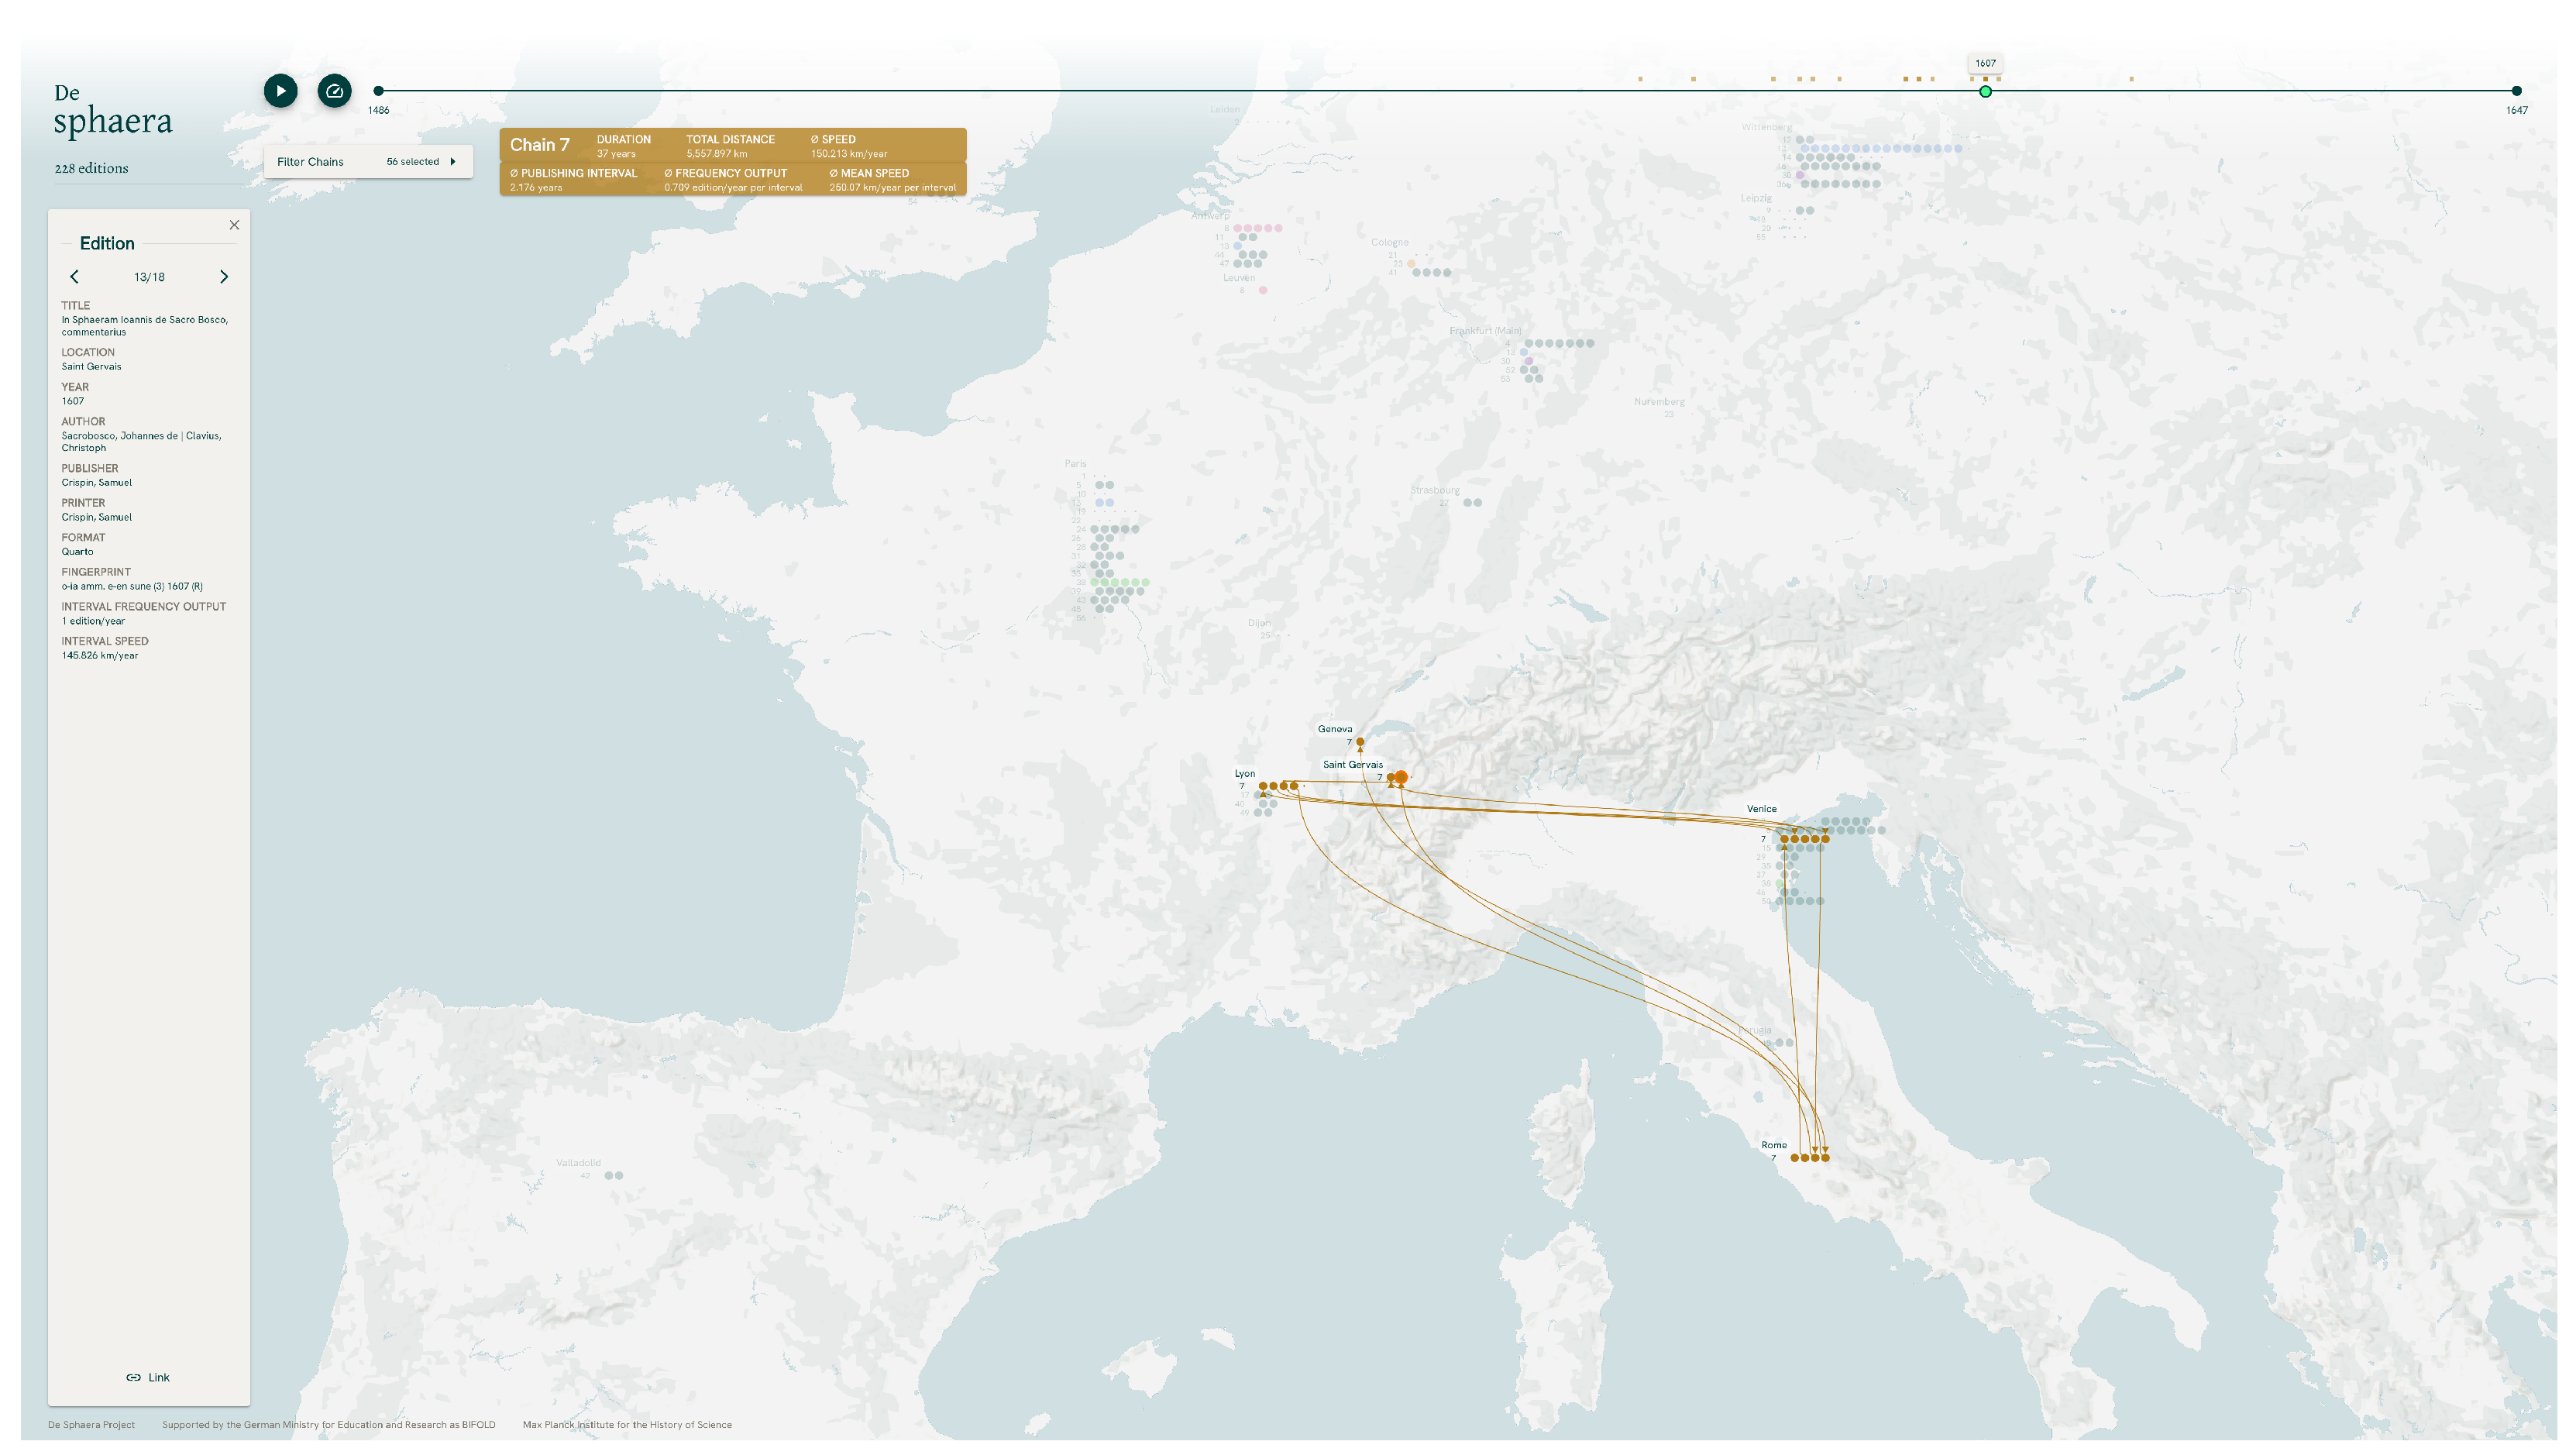Click the timeline start point at 1486
The width and height of the screenshot is (2576, 1455).
(x=378, y=91)
